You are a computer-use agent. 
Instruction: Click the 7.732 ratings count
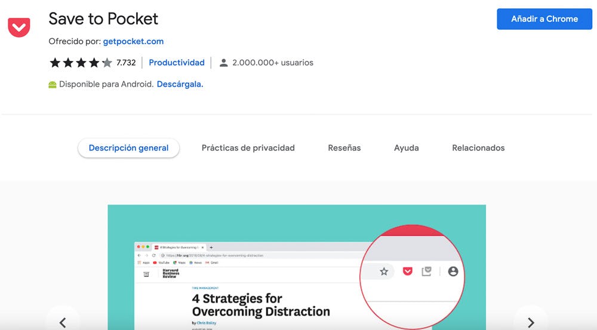click(x=126, y=63)
